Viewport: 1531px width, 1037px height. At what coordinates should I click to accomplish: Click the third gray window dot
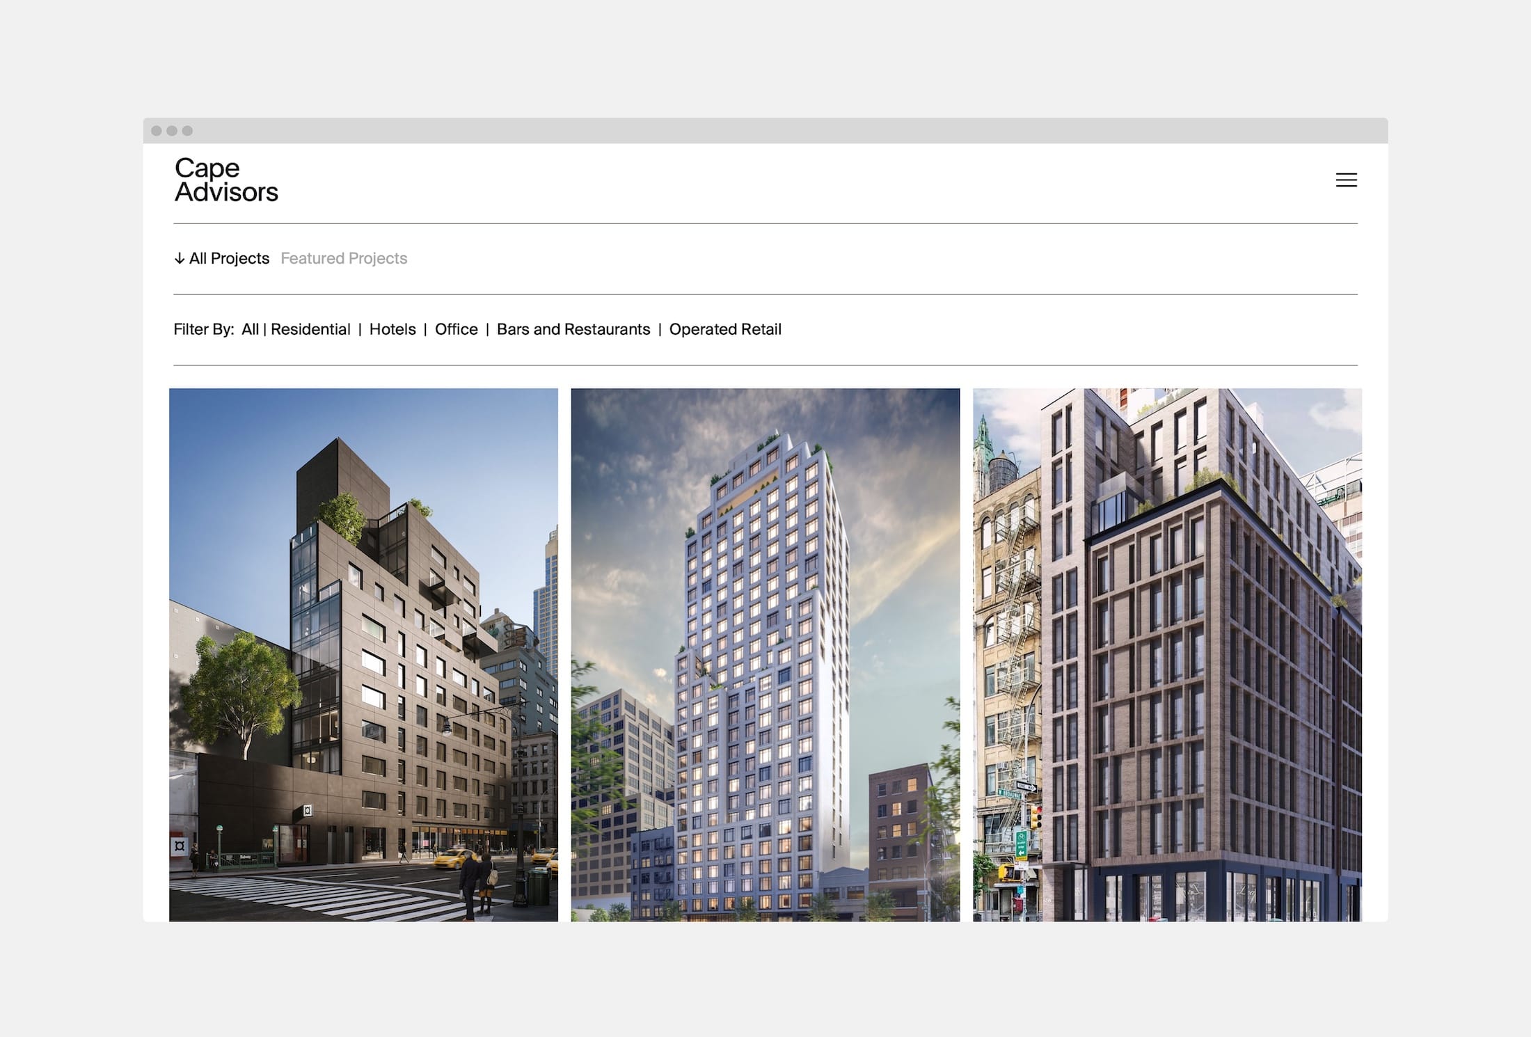pos(187,131)
